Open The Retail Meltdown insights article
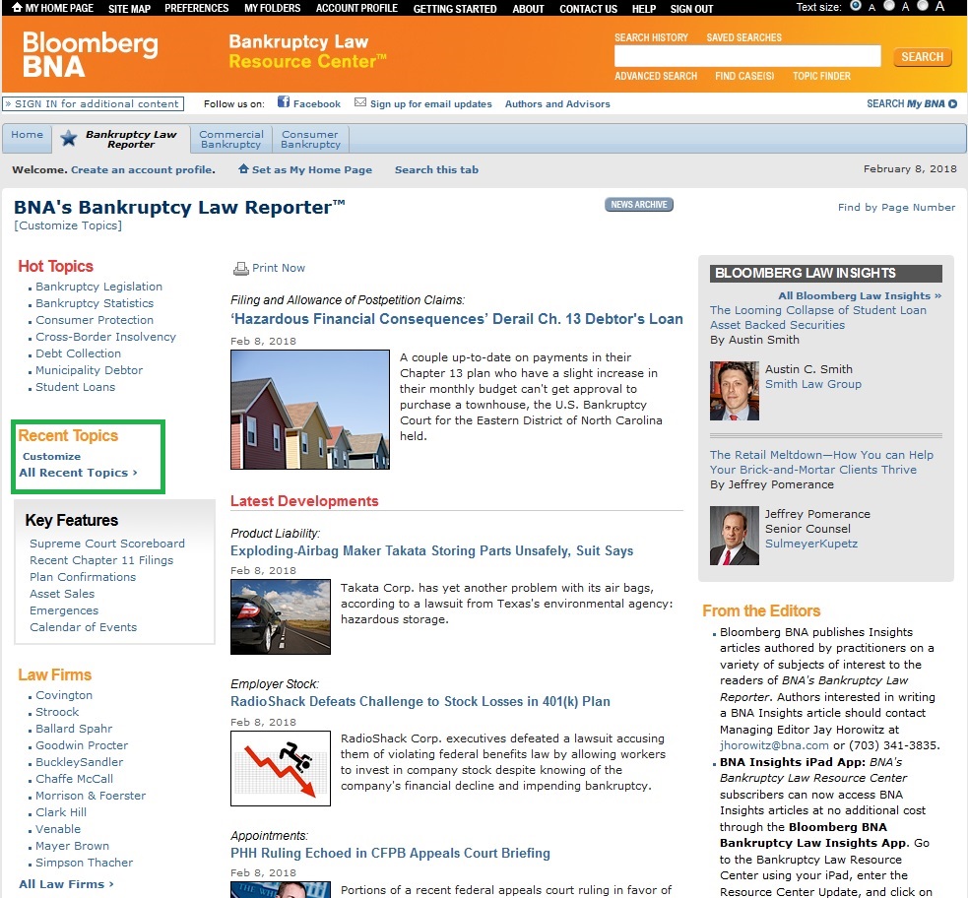Screen dimensions: 968x898 click(821, 462)
